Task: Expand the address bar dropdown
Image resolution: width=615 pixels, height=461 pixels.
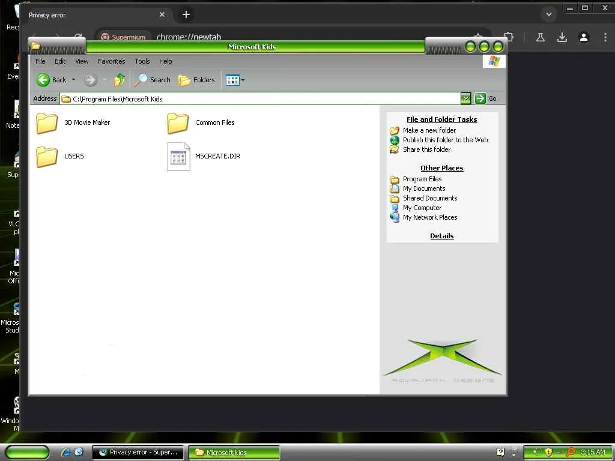Action: (465, 99)
